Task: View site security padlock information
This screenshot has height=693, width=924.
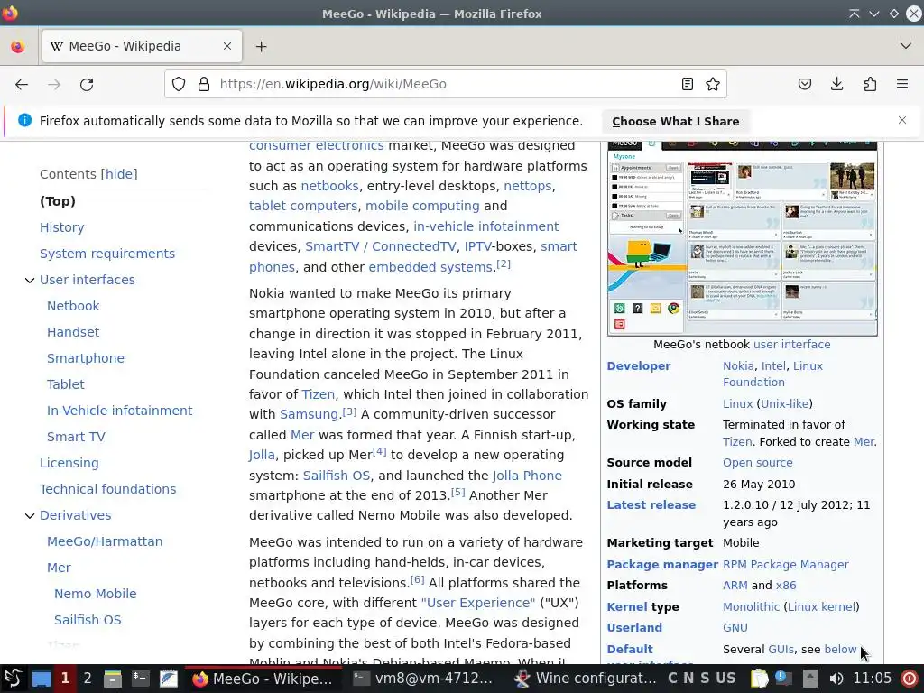Action: pyautogui.click(x=204, y=84)
